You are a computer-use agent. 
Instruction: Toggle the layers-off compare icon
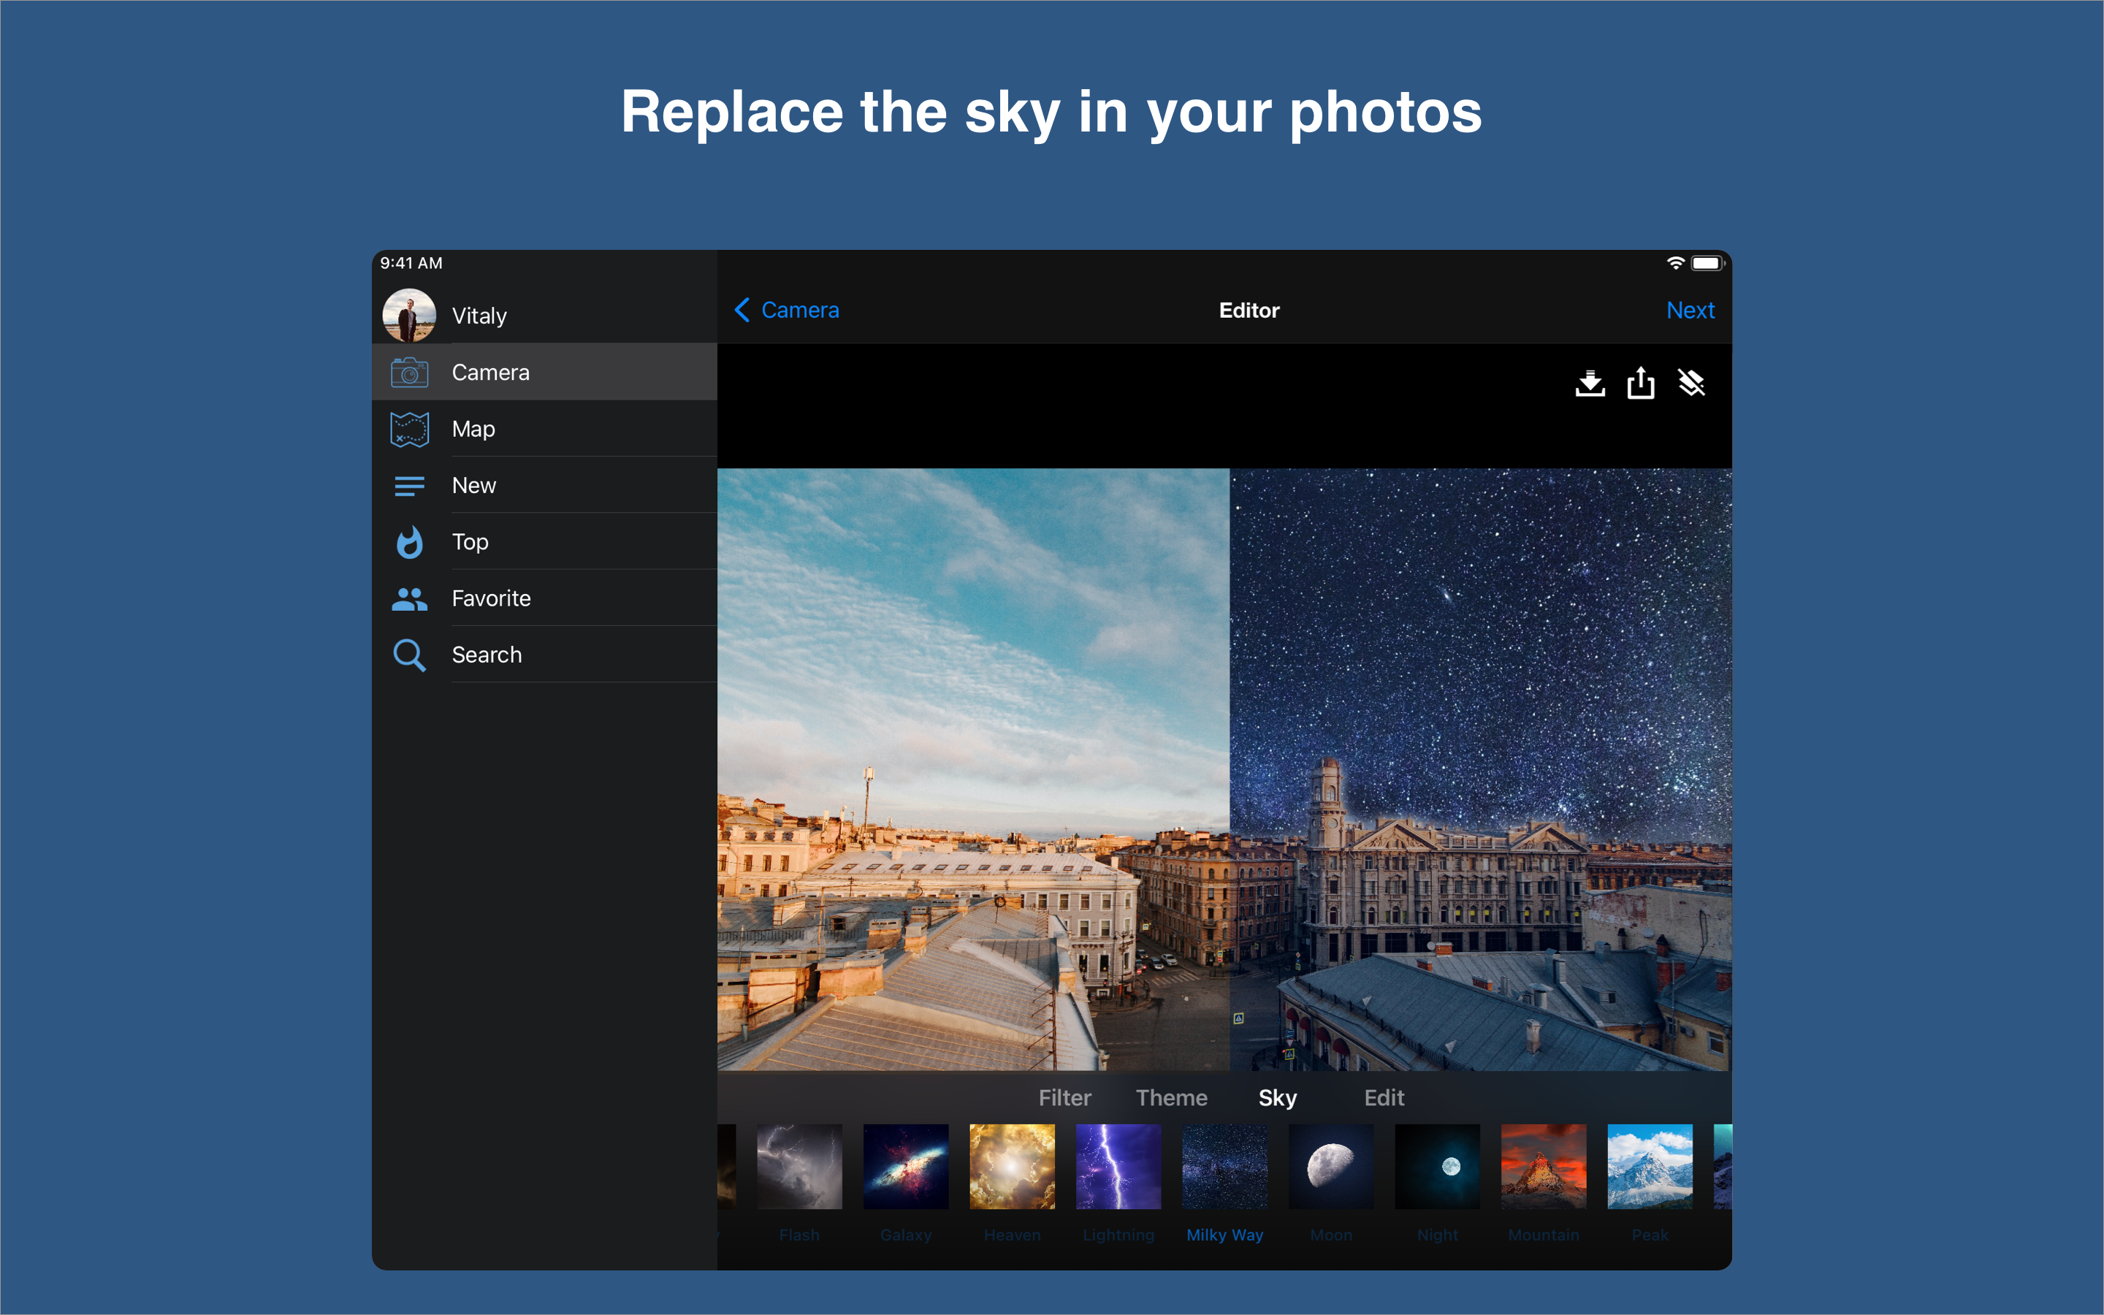tap(1691, 383)
